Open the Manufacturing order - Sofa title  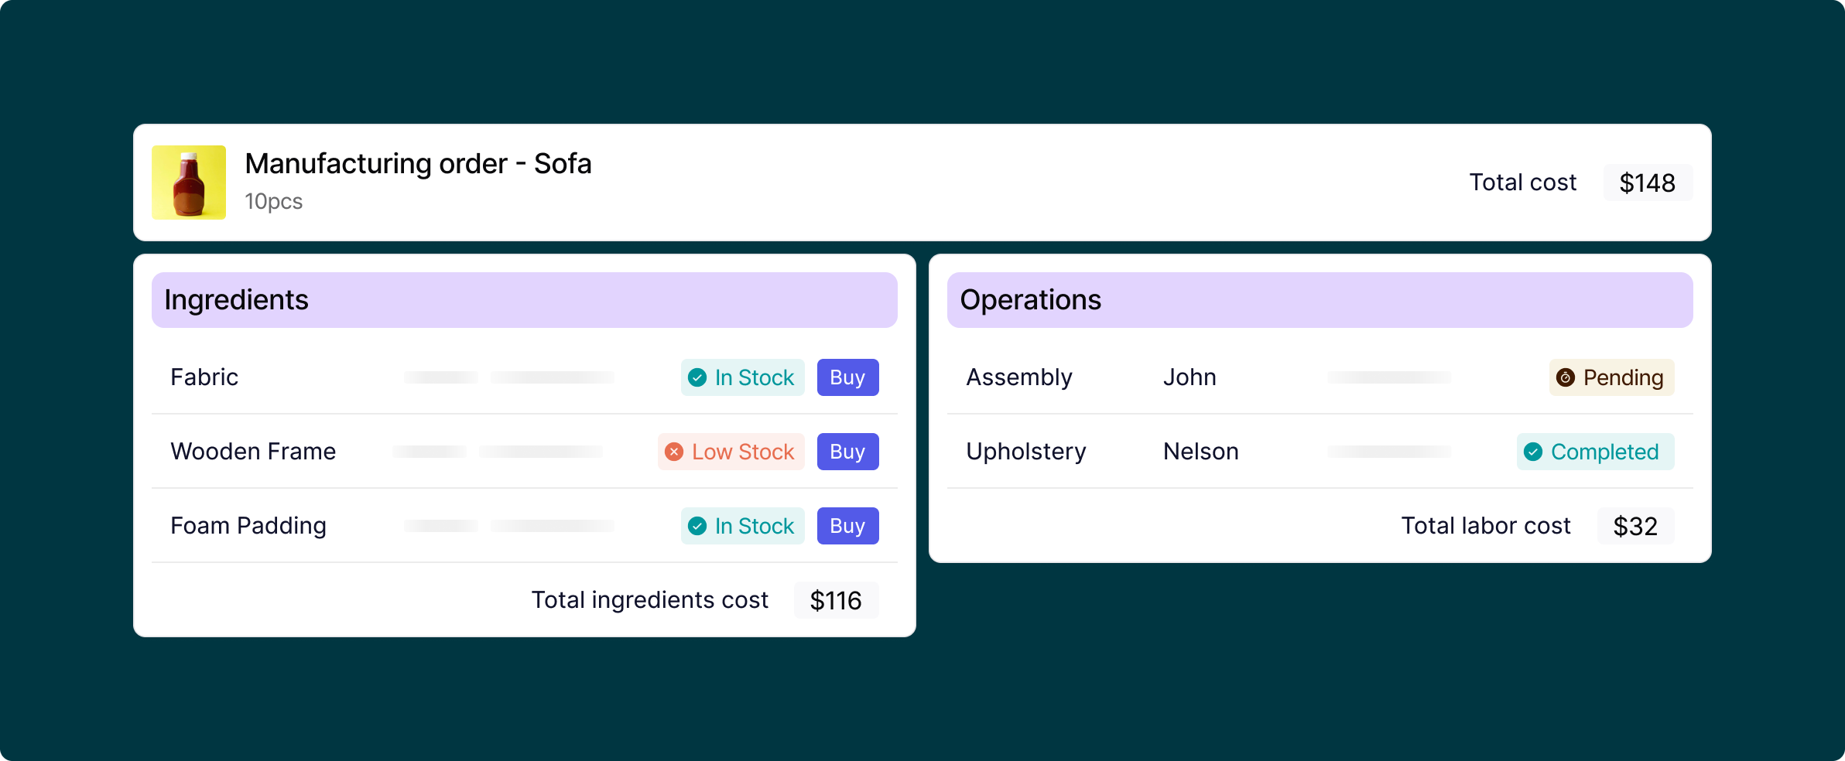[x=419, y=164]
